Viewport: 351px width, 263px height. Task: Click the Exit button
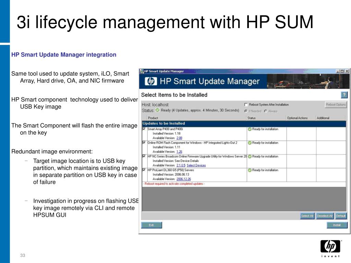[151, 225]
